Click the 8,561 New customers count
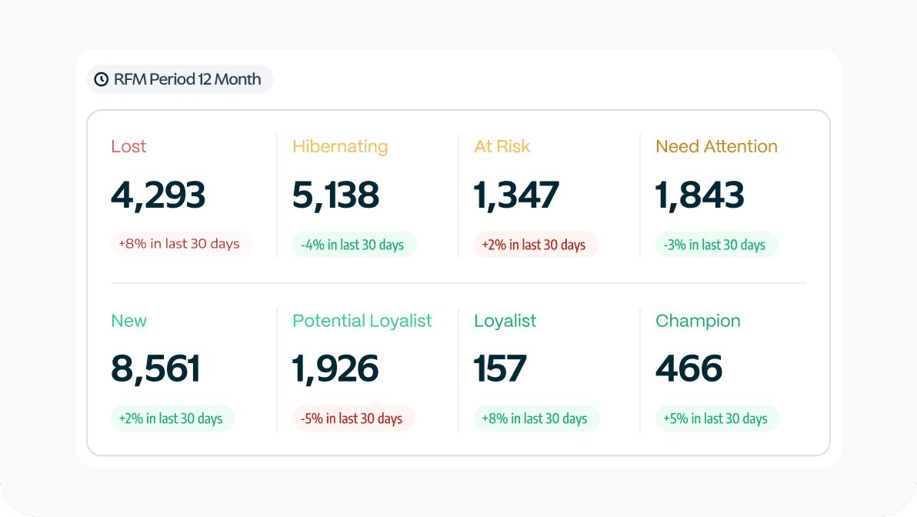 click(155, 369)
